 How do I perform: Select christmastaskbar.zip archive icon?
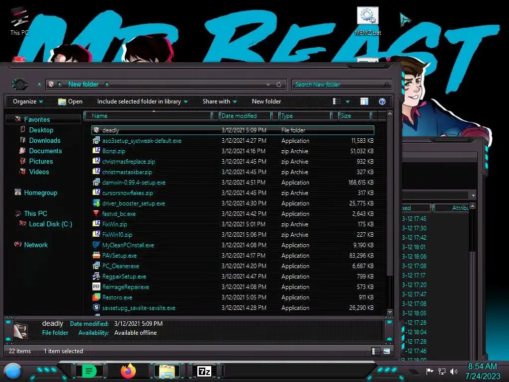[96, 172]
